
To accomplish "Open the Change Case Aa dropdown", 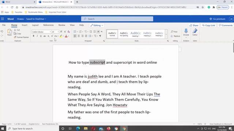I will 56,36.
